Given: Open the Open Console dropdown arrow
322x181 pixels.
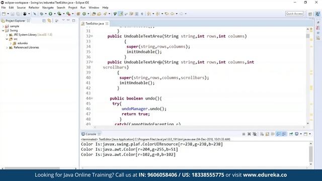Looking at the screenshot, I should [310, 134].
